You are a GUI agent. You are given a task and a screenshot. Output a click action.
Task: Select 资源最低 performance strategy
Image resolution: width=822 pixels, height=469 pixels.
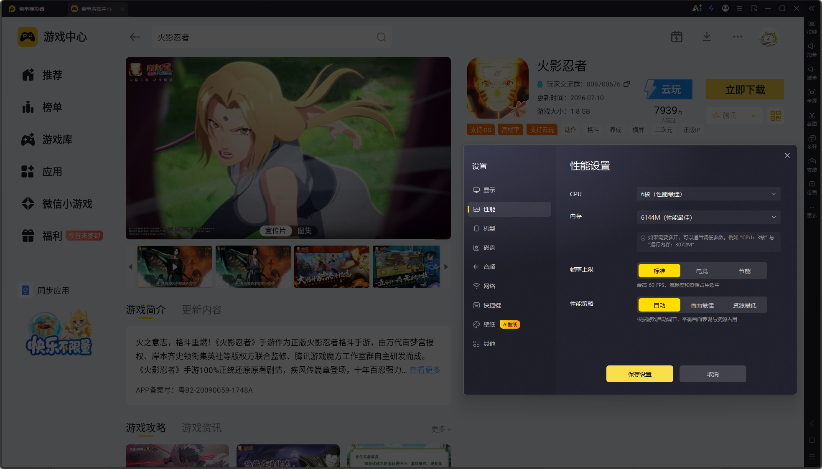click(x=744, y=305)
